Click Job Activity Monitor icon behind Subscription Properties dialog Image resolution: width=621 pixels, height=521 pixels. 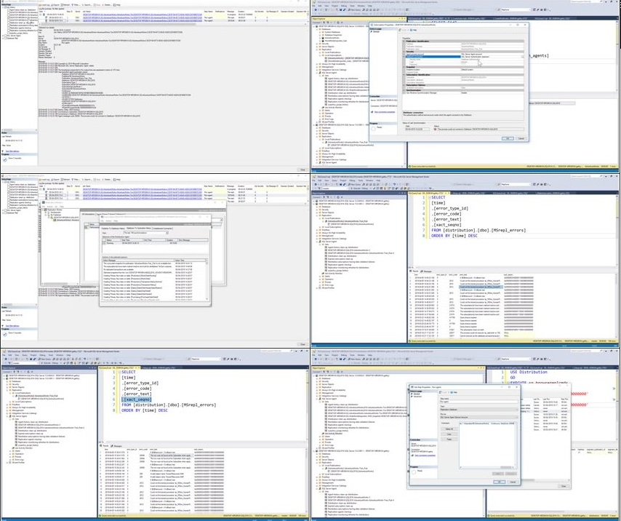click(x=323, y=108)
